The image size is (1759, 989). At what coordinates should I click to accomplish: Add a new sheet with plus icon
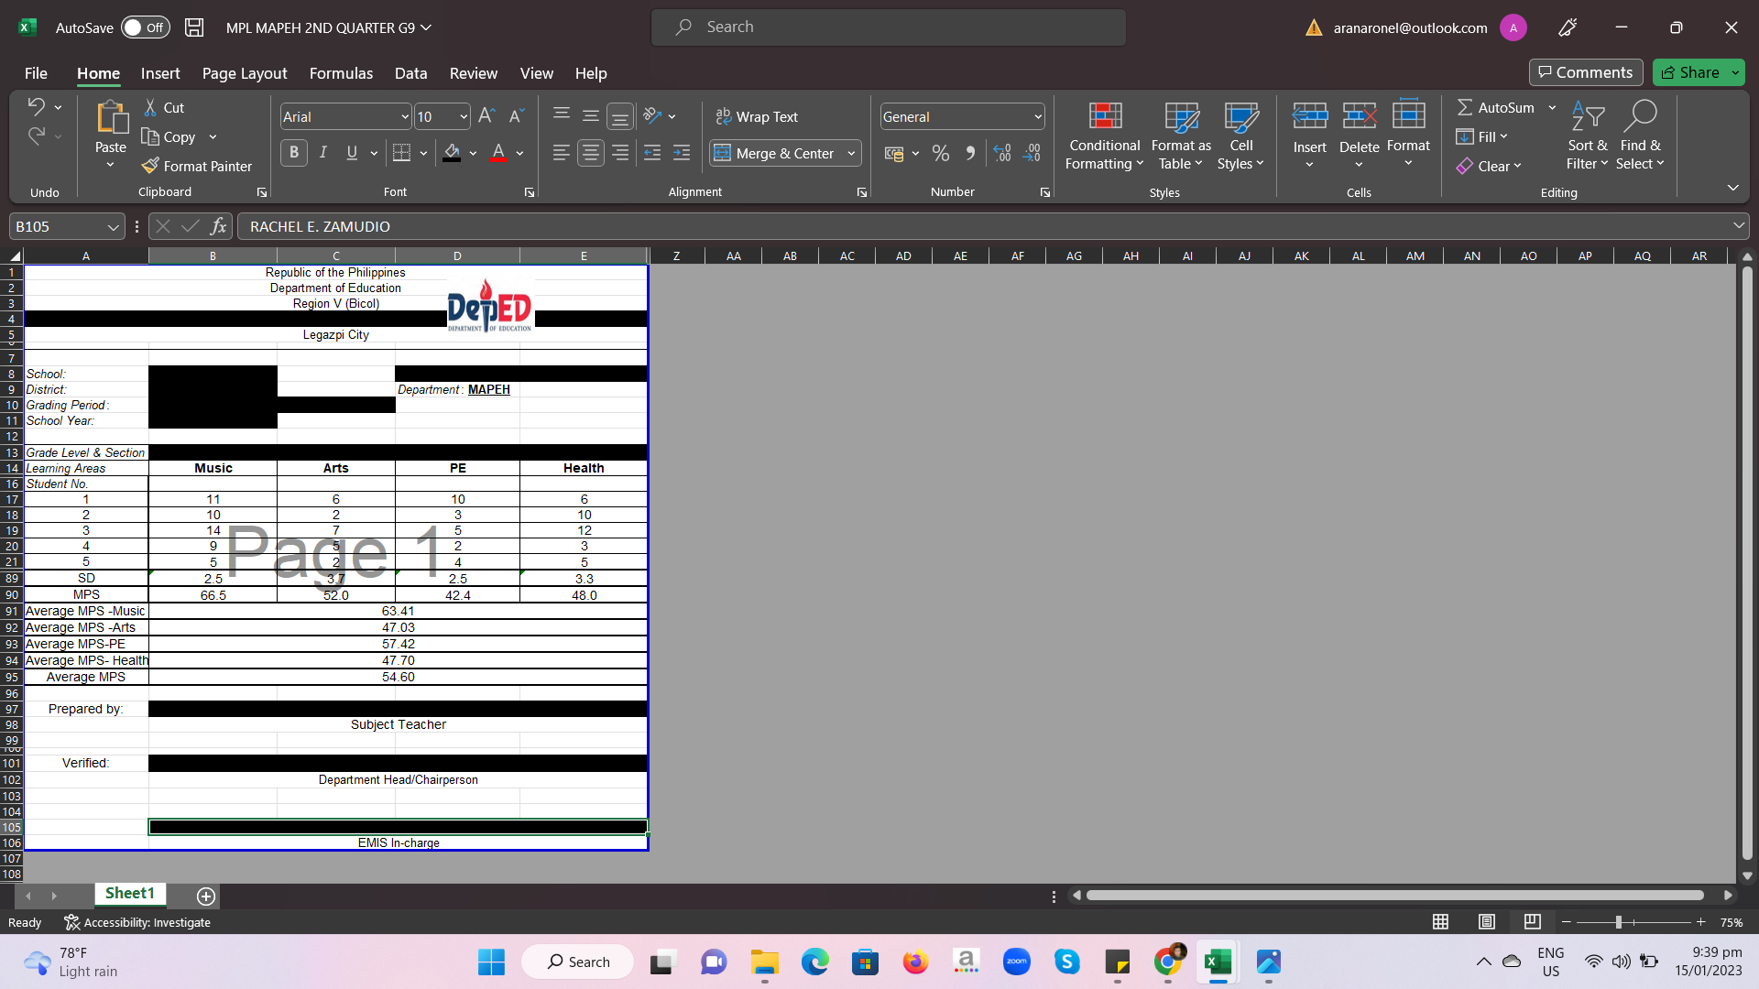coord(206,896)
